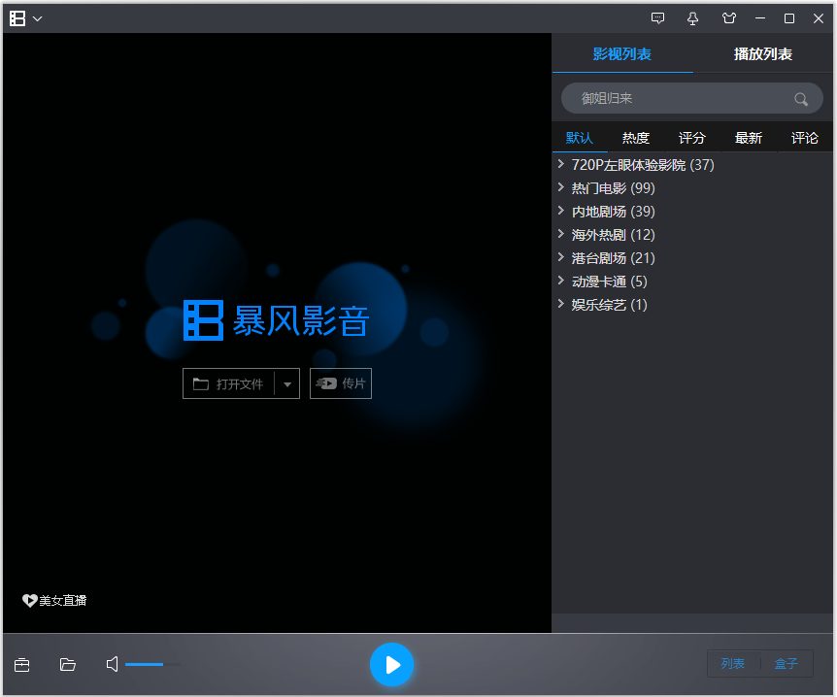The height and width of the screenshot is (697, 837).
Task: Toggle the 盒子 panel button
Action: pos(787,663)
